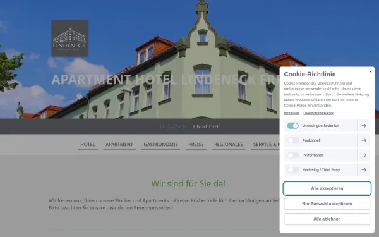Open the Regionales menu item
Viewport: 379px width, 237px height.
pos(229,145)
